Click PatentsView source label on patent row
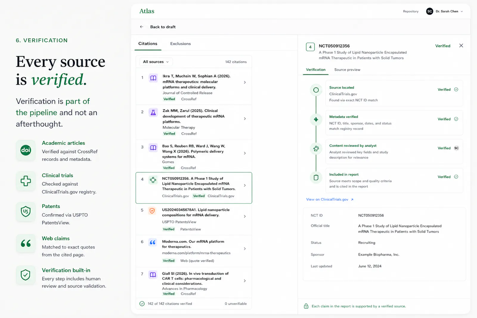Viewport: 477px width, 318px height. [x=190, y=229]
